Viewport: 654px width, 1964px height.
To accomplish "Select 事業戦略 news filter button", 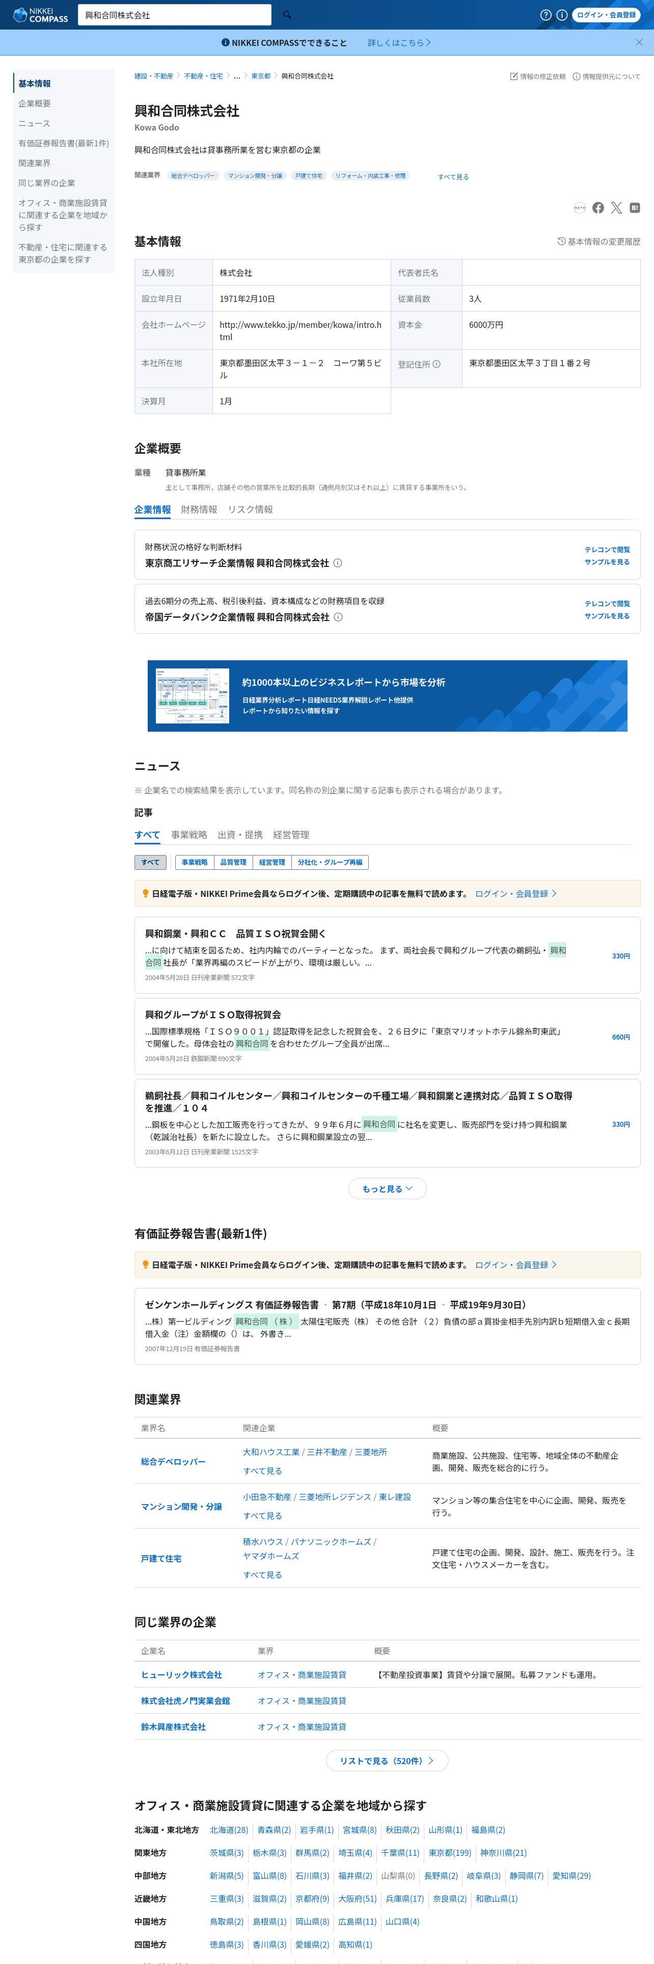I will click(x=195, y=862).
